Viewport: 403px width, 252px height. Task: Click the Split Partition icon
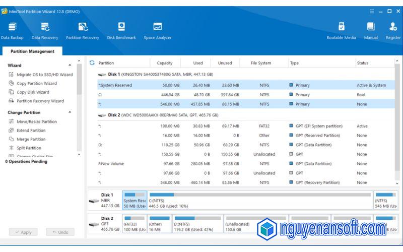tap(11, 148)
